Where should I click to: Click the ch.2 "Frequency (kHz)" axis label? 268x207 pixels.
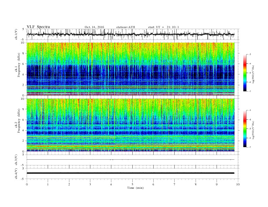19,121
